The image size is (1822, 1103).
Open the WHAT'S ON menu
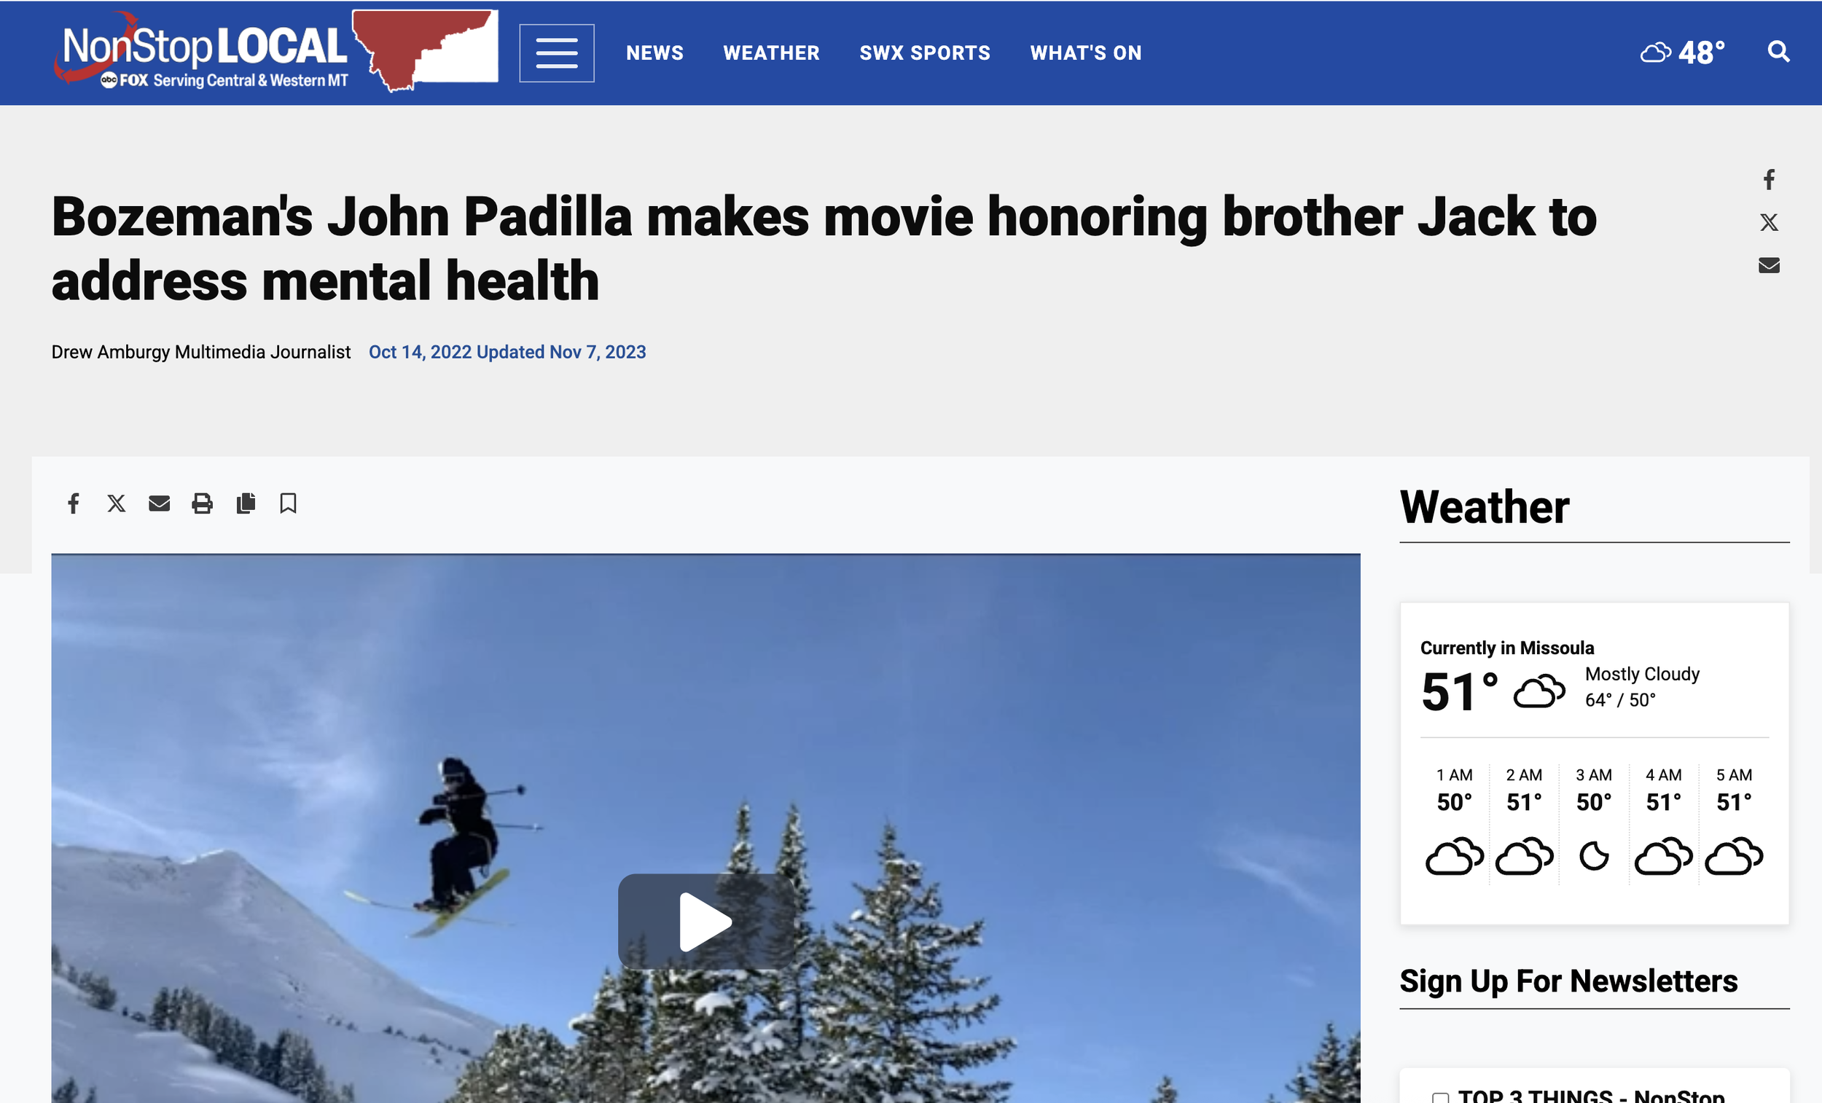(1084, 53)
